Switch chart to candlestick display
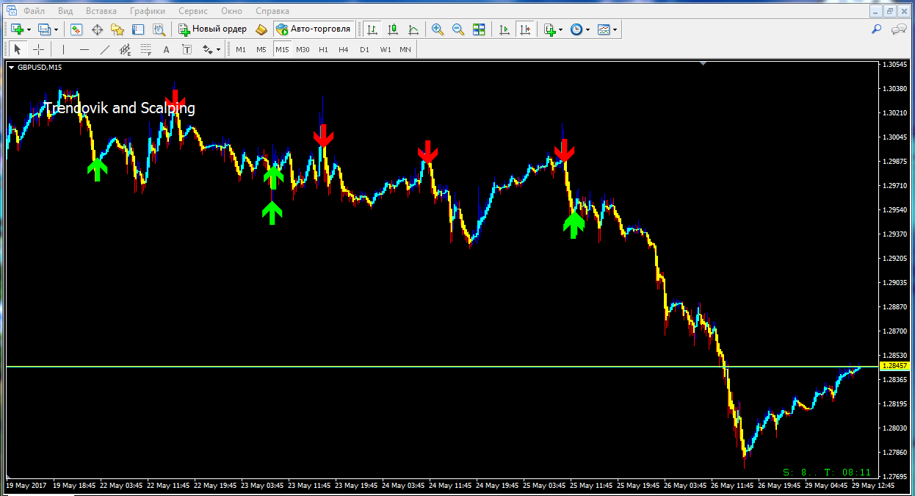Screen dimensions: 915x496 (x=393, y=29)
